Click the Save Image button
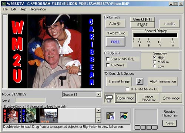The image size is (185, 133). 171,98
